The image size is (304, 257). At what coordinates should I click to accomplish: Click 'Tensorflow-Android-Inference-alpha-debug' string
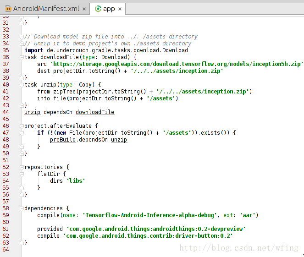pyautogui.click(x=149, y=215)
